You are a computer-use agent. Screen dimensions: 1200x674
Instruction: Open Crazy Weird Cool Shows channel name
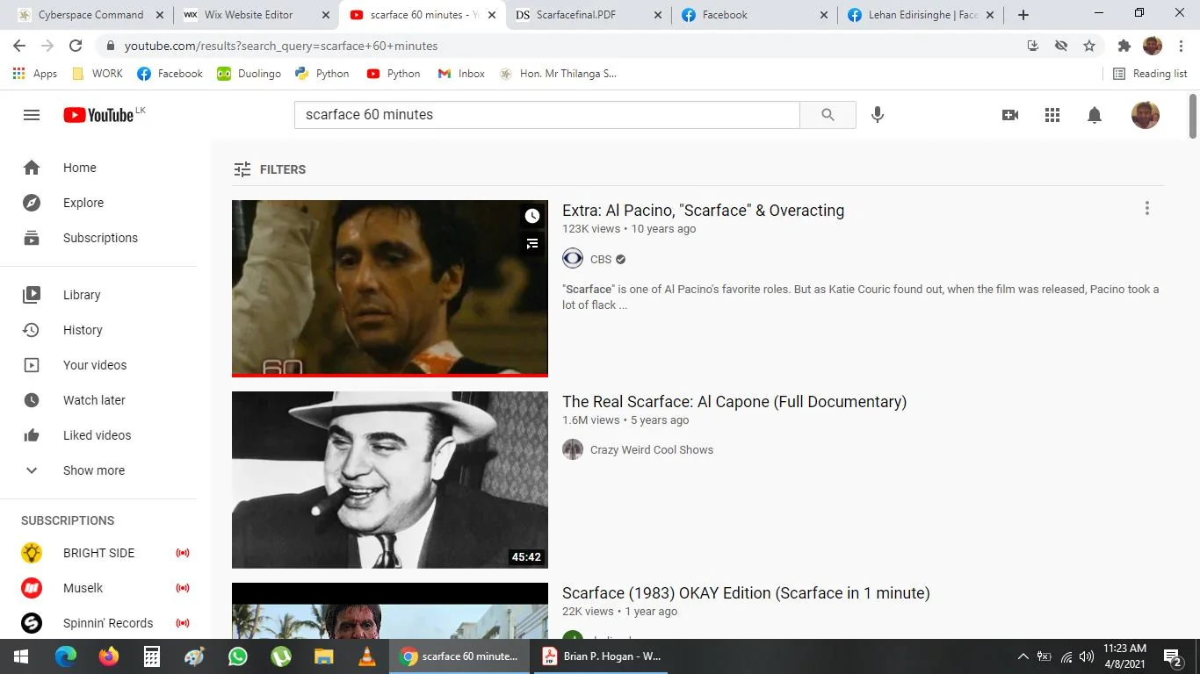652,450
